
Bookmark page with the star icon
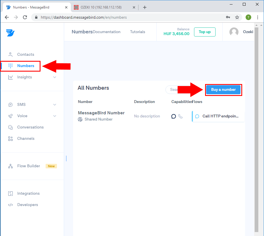point(237,17)
